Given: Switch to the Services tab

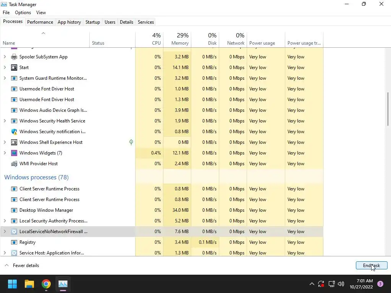Looking at the screenshot, I should pos(146,22).
